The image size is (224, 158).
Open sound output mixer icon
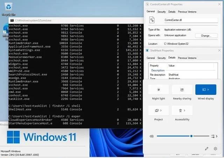click(213, 136)
